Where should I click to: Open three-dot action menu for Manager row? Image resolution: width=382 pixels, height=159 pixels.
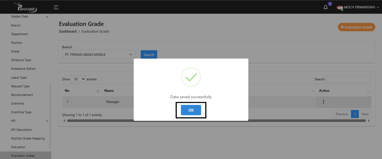click(323, 102)
